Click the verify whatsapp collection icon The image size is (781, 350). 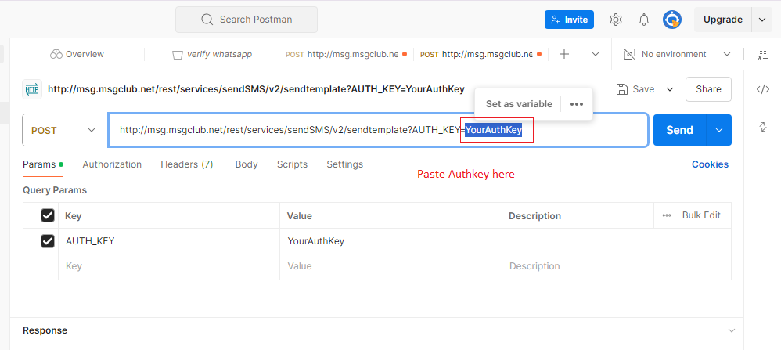(178, 54)
